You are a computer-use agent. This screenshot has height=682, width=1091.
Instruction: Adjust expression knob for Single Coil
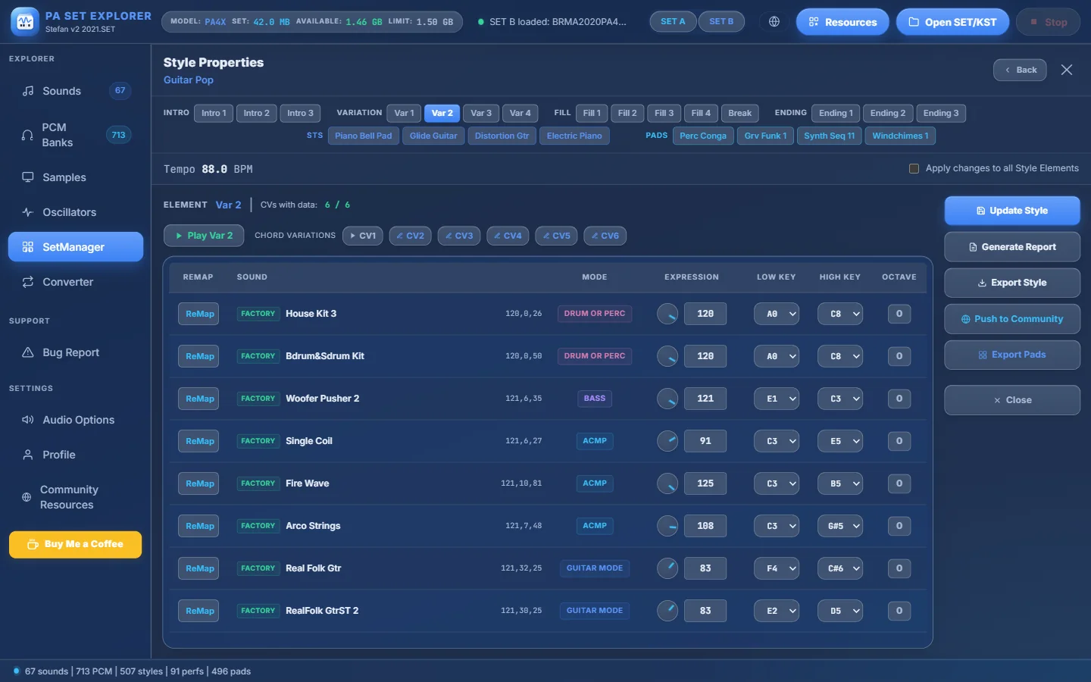click(x=667, y=441)
